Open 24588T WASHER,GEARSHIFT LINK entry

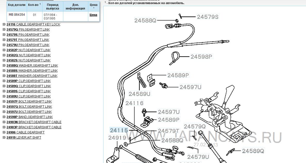coord(32,76)
